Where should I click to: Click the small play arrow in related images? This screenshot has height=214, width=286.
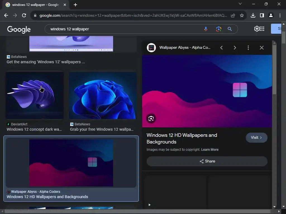click(149, 205)
